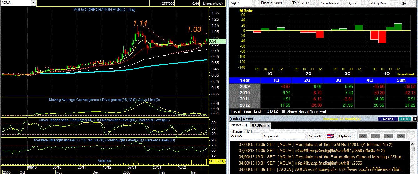Click the 2012 year row header
This screenshot has width=418, height=174.
tap(245, 105)
